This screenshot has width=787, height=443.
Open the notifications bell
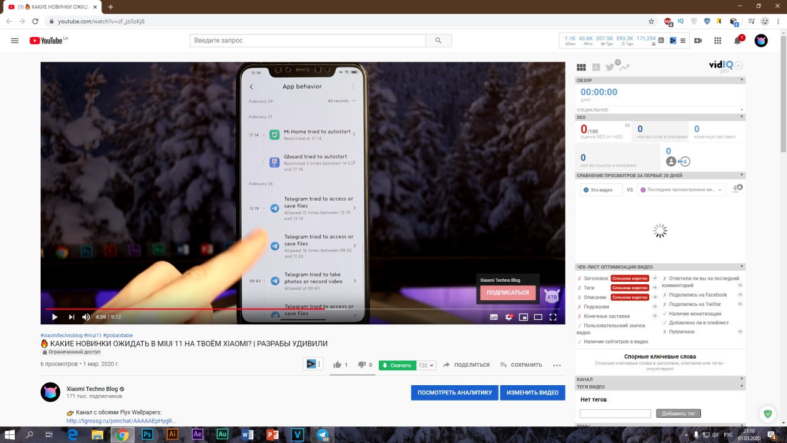point(738,41)
